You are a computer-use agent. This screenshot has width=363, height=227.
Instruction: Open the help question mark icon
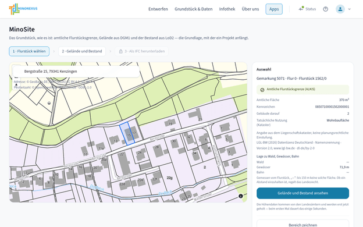coord(326,9)
